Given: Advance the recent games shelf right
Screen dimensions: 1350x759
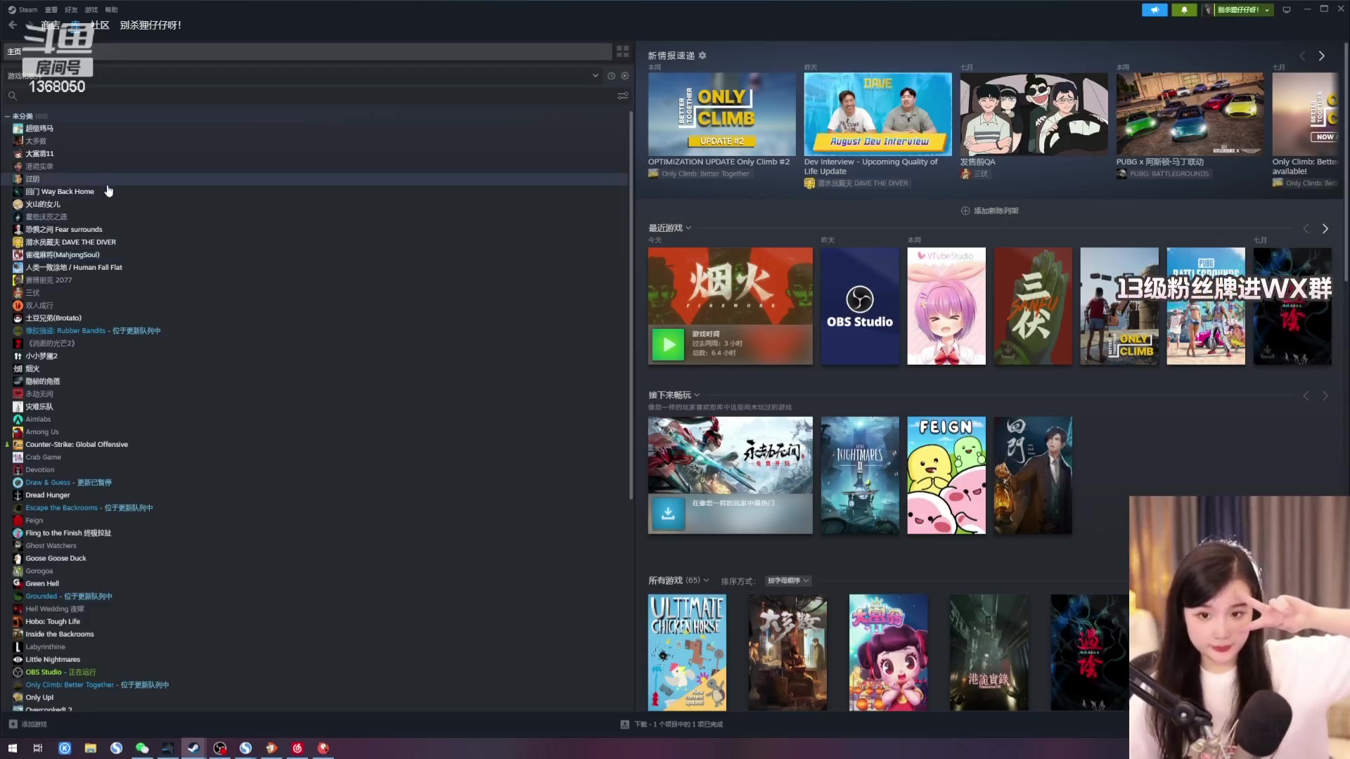Looking at the screenshot, I should pos(1325,229).
